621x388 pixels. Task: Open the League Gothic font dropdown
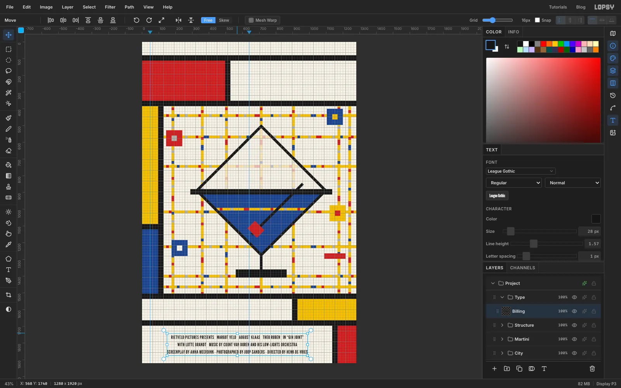click(x=520, y=171)
